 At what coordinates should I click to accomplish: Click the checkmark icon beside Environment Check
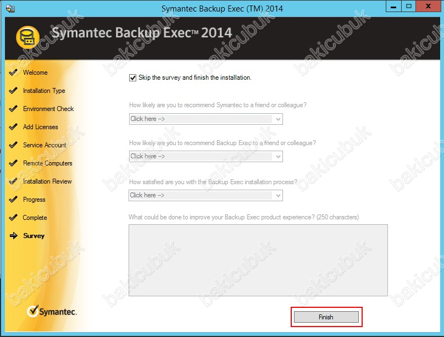(13, 109)
